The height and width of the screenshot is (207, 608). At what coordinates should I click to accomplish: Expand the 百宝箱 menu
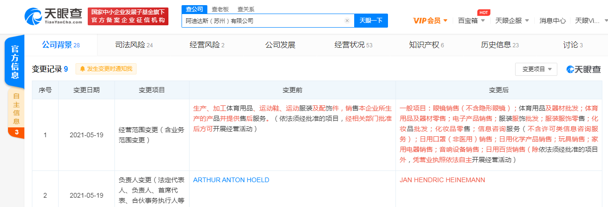pos(471,21)
